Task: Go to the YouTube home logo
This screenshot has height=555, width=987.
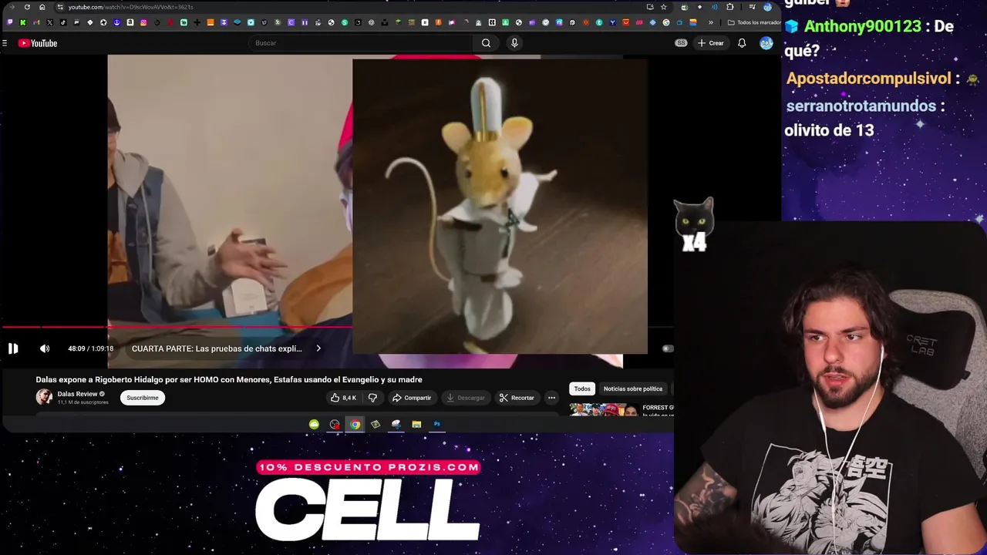Action: point(38,43)
